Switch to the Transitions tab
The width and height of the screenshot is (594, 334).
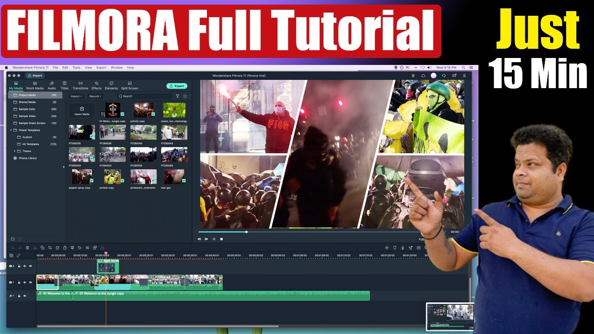coord(80,86)
